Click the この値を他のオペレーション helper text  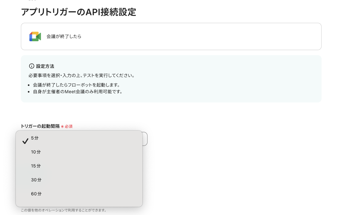[64, 210]
